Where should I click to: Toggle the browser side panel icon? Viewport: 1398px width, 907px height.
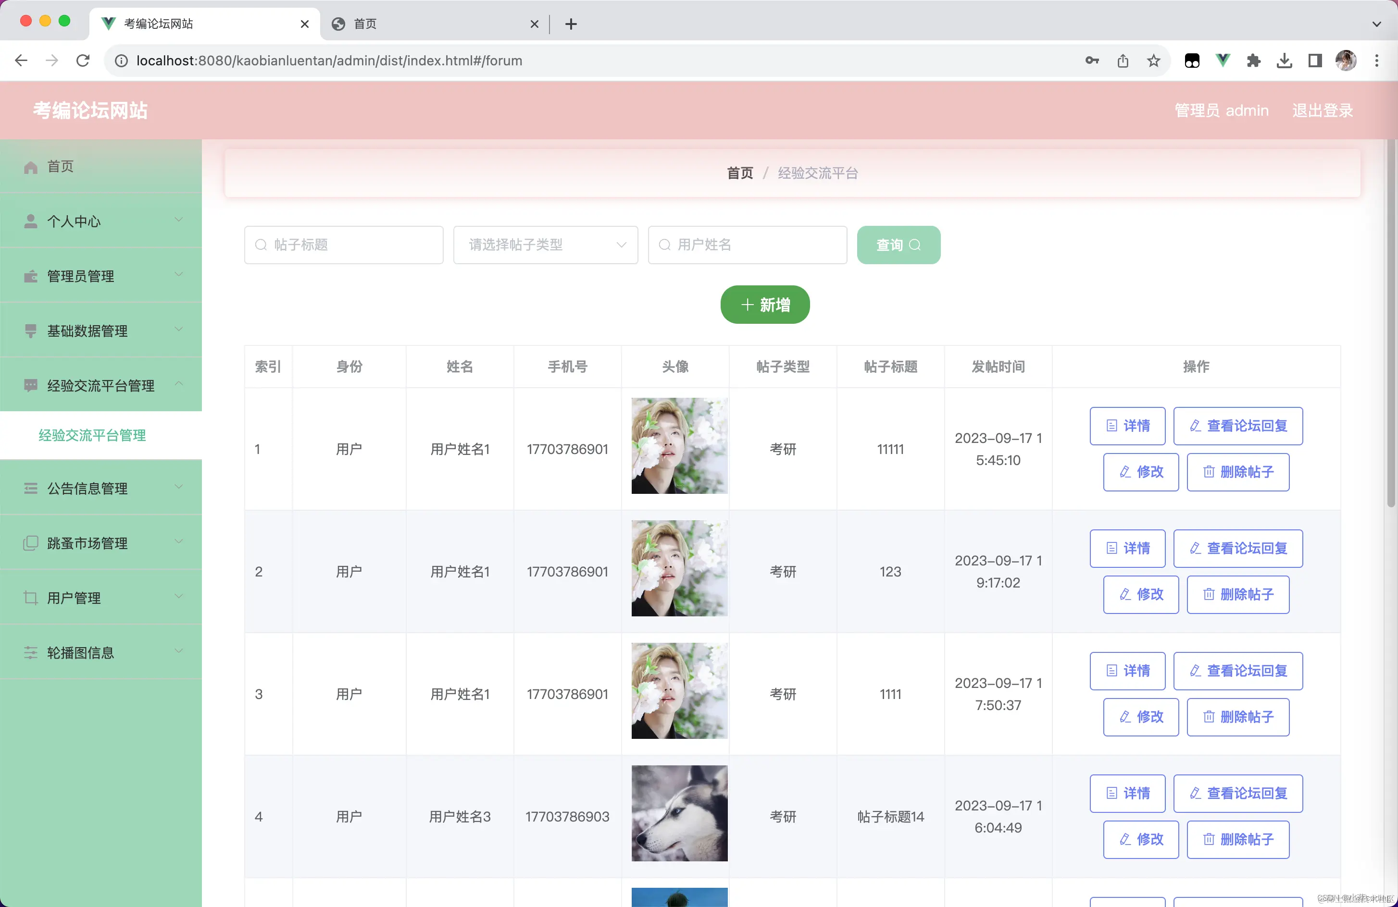pyautogui.click(x=1315, y=61)
